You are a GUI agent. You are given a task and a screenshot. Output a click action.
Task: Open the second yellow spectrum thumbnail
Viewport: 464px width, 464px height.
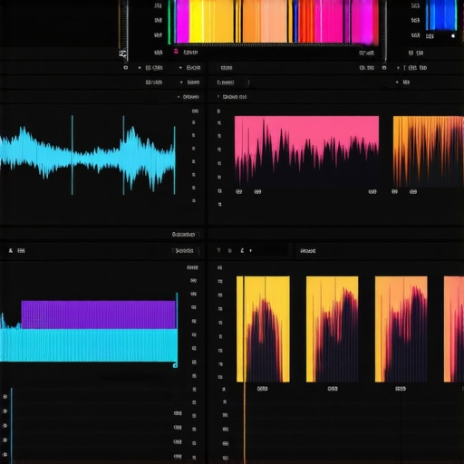(x=333, y=329)
